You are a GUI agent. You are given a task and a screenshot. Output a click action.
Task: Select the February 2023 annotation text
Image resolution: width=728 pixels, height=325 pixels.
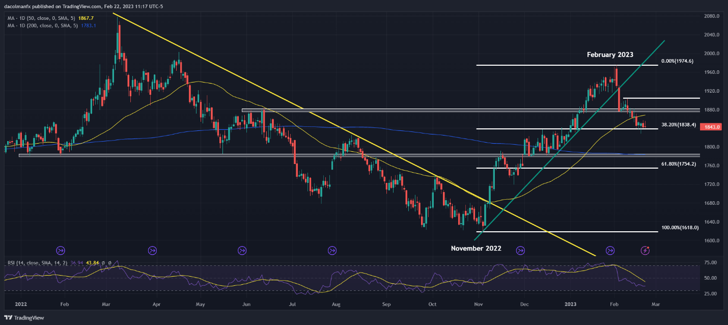coord(610,55)
